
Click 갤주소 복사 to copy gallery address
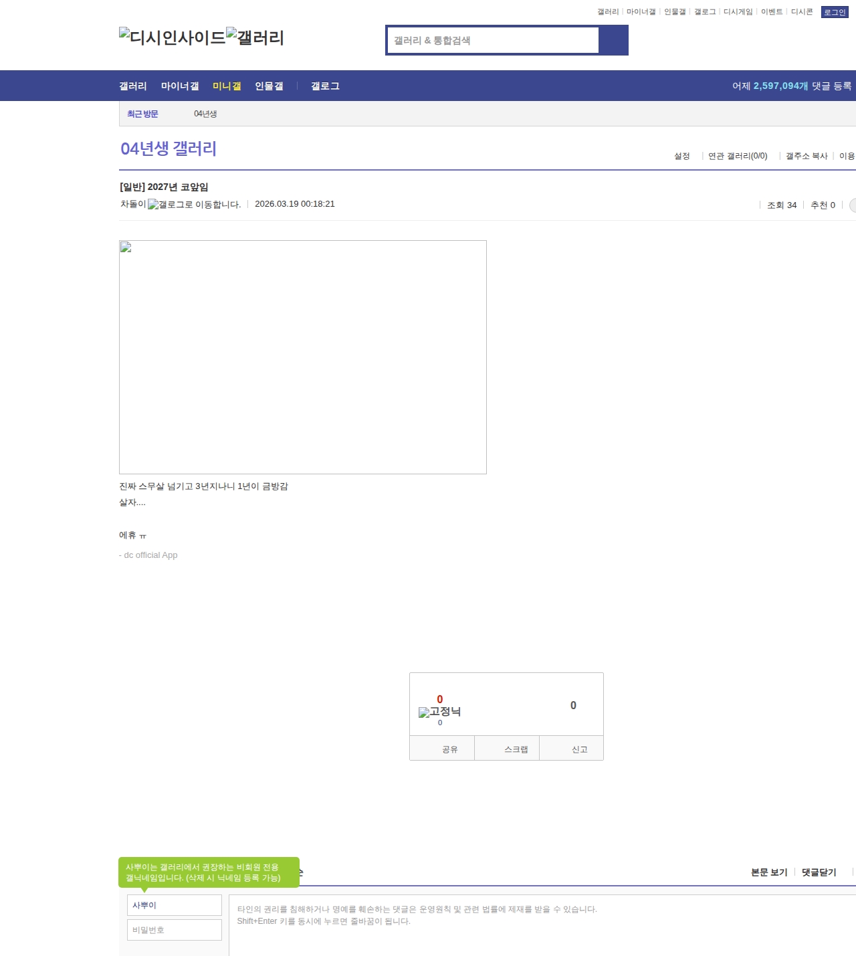(x=807, y=156)
